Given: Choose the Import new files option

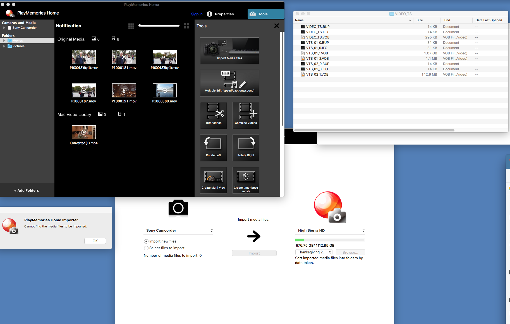Looking at the screenshot, I should pos(146,241).
